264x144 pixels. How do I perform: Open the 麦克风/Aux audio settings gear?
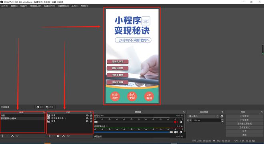(x=181, y=122)
